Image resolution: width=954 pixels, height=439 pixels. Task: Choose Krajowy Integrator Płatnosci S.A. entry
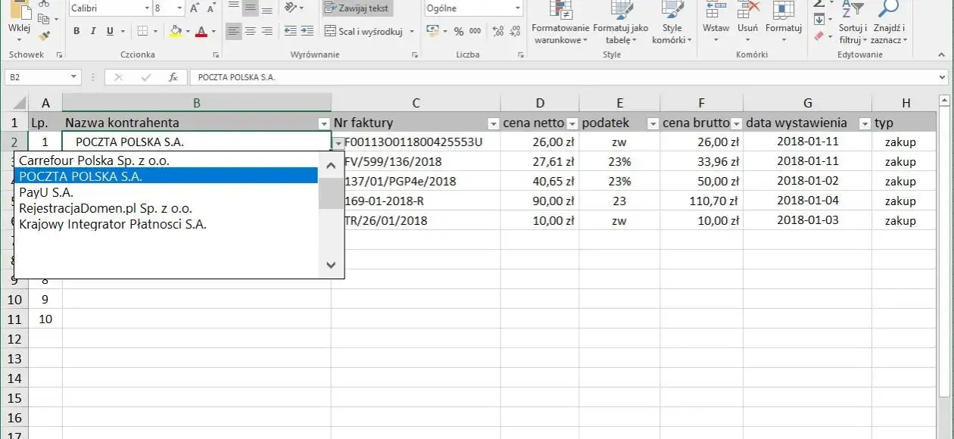click(166, 224)
